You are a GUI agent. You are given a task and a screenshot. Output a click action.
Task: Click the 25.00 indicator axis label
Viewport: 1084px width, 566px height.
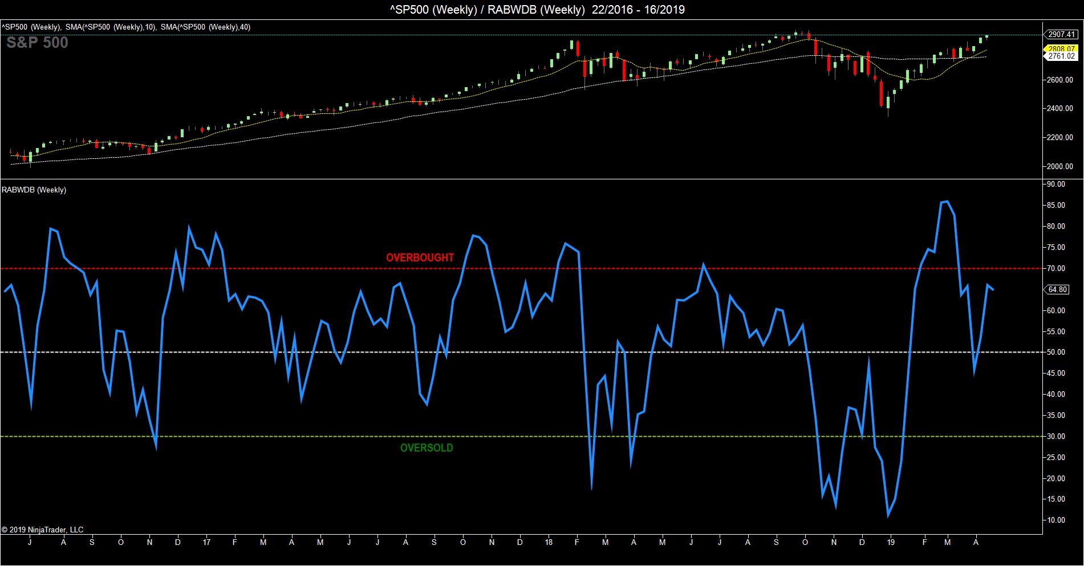point(1057,458)
